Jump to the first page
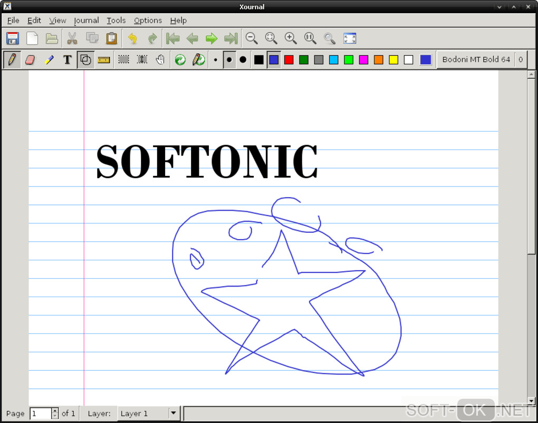538x423 pixels. coord(172,38)
